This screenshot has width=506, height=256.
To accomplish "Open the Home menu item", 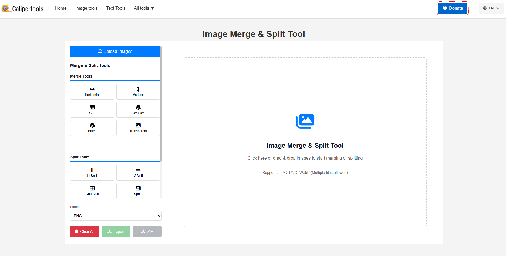I will (61, 8).
